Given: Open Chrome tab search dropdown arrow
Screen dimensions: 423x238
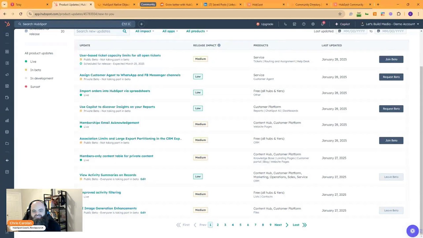Looking at the screenshot, I should pyautogui.click(x=4, y=5).
